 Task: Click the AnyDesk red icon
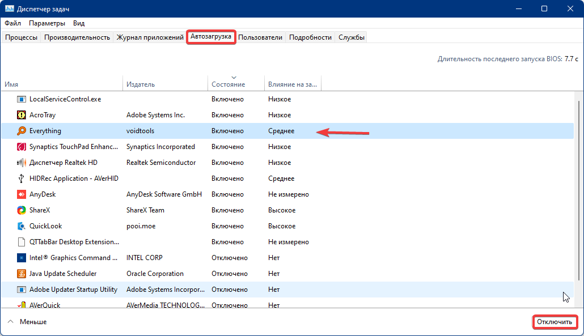[x=22, y=194]
